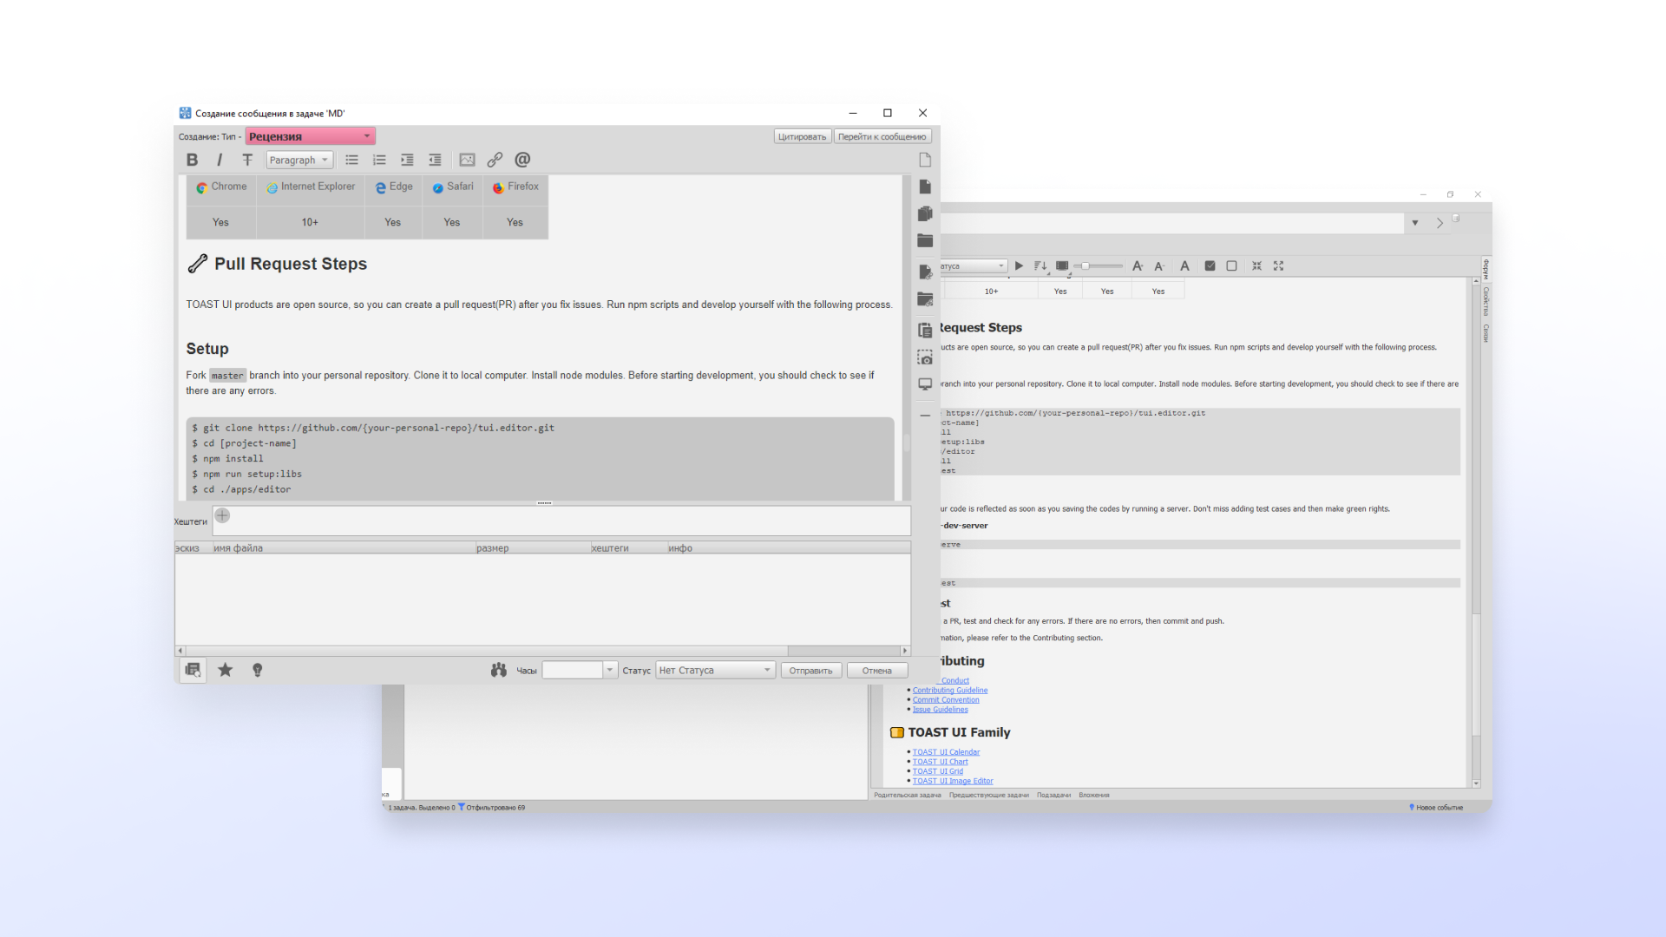1666x937 pixels.
Task: Open the Вложения tab
Action: tap(1094, 795)
